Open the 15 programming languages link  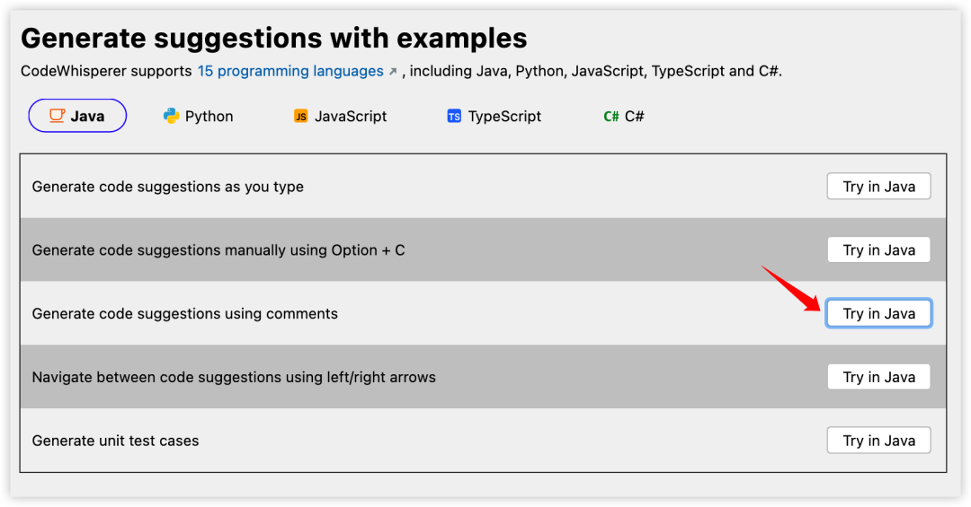[x=290, y=71]
